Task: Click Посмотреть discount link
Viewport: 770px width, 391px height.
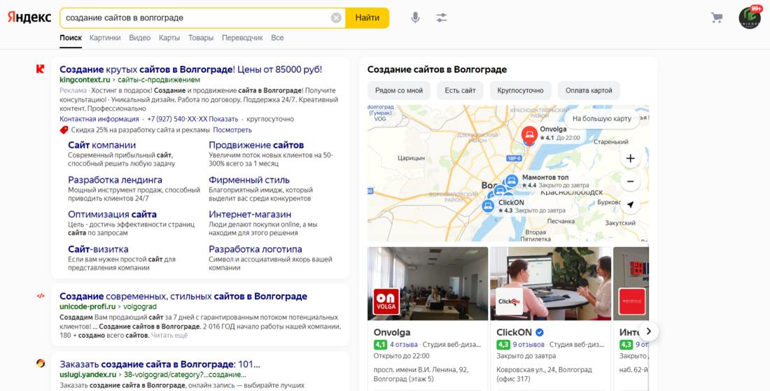Action: click(x=232, y=130)
